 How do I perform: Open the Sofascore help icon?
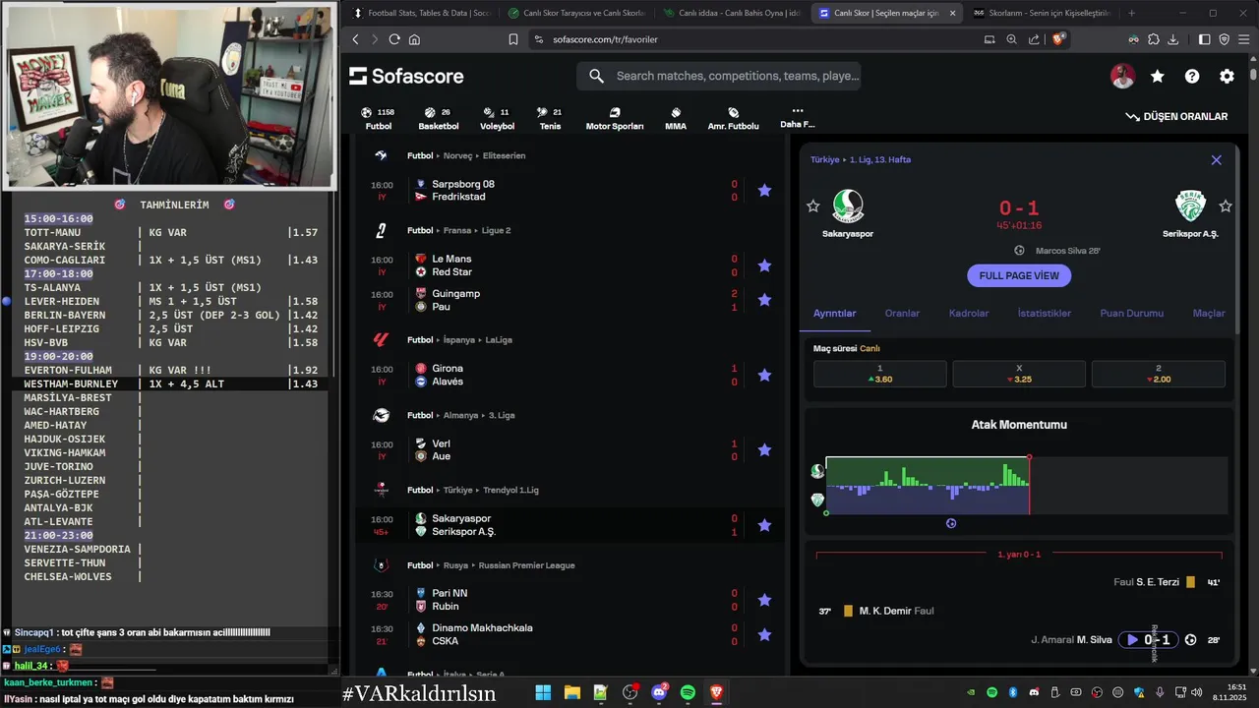click(1192, 76)
